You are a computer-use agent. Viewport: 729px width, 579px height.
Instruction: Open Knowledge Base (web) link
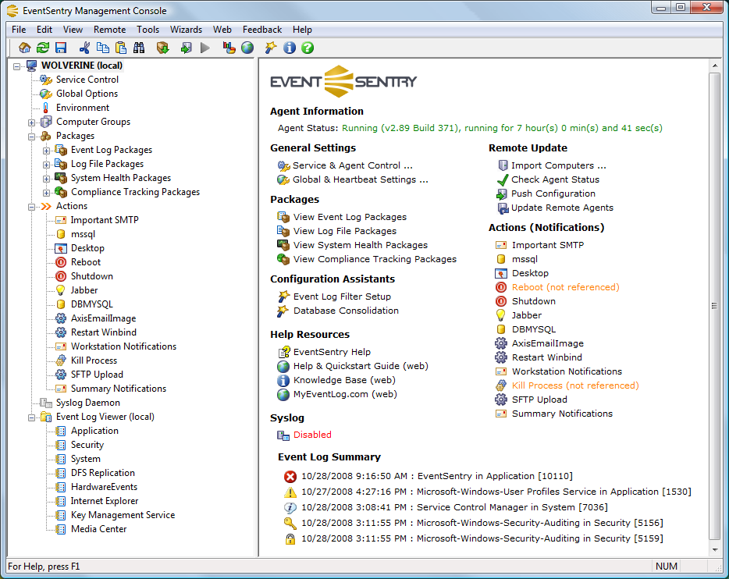[344, 380]
